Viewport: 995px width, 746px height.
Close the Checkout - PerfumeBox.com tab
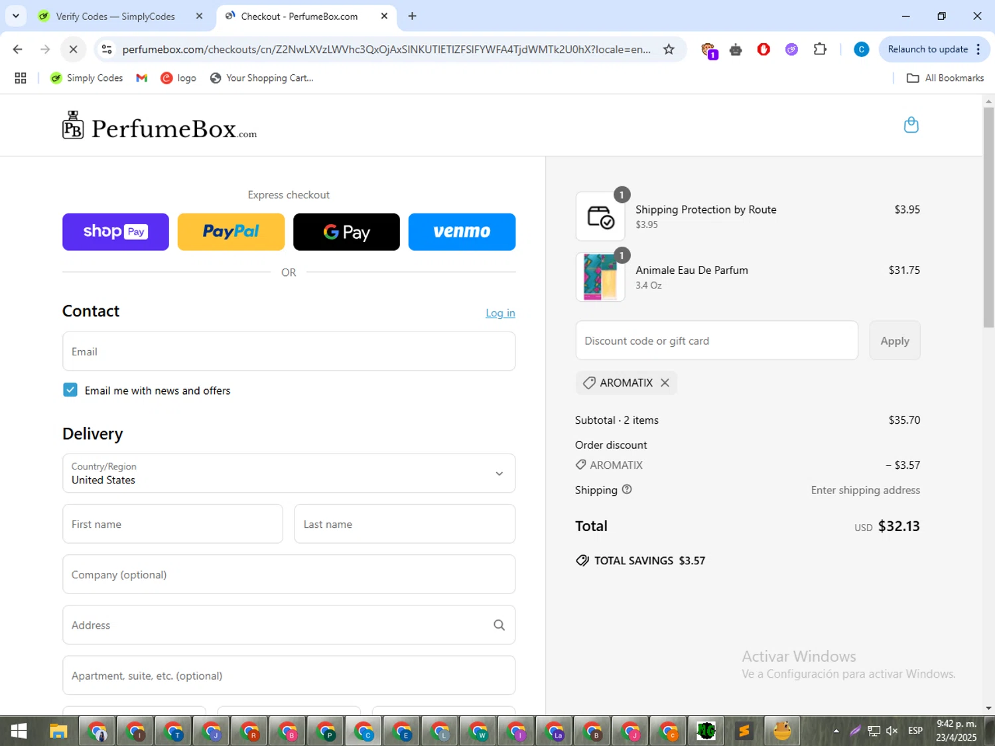click(384, 16)
